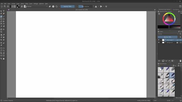Select the Text tool in toolbox

point(4,11)
